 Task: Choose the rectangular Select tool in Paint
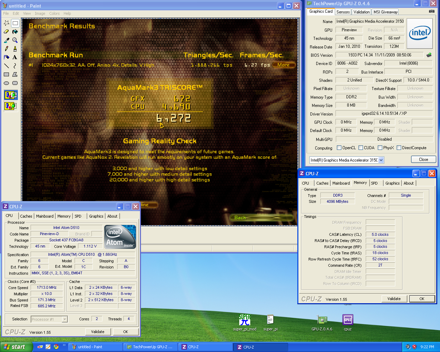15,23
